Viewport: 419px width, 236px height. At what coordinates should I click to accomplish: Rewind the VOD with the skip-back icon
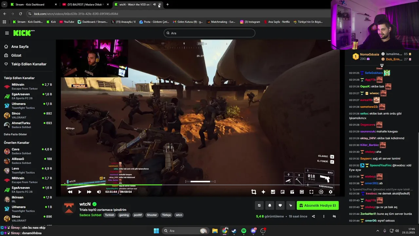click(x=70, y=192)
